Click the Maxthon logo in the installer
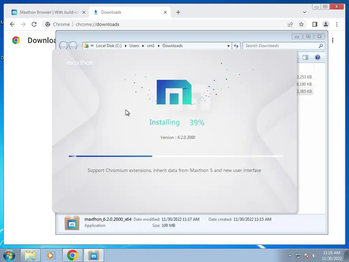The image size is (349, 262). [174, 92]
